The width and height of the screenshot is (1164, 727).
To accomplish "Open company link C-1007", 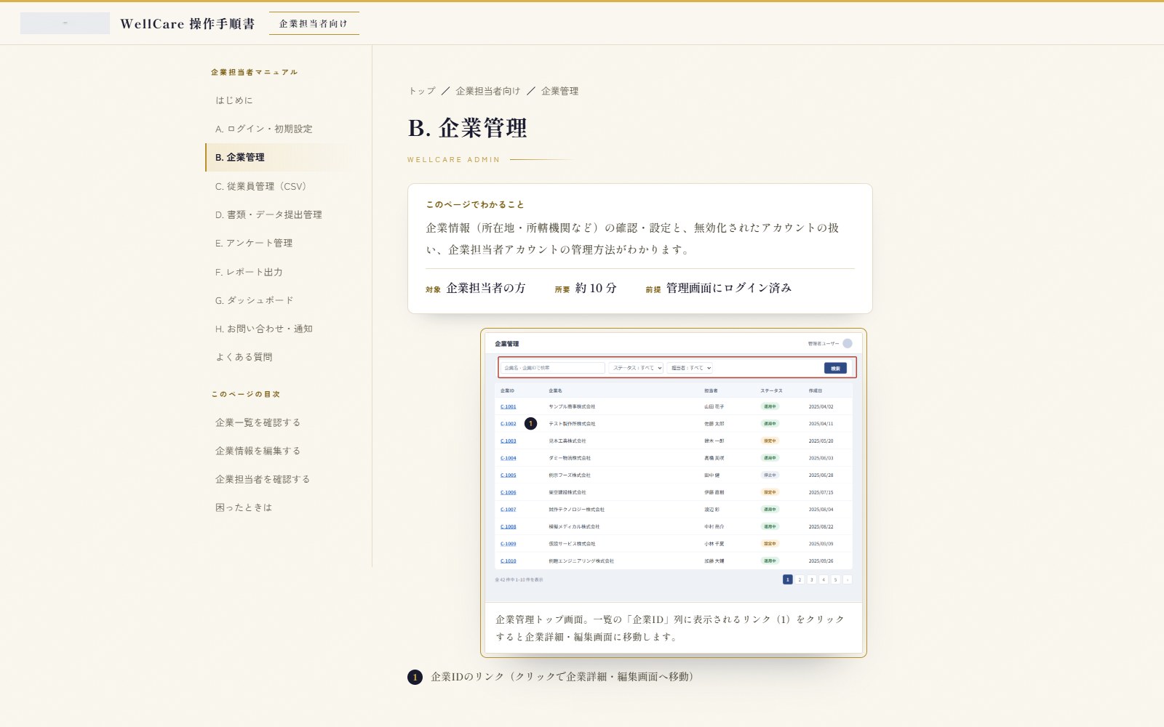I will click(x=509, y=510).
